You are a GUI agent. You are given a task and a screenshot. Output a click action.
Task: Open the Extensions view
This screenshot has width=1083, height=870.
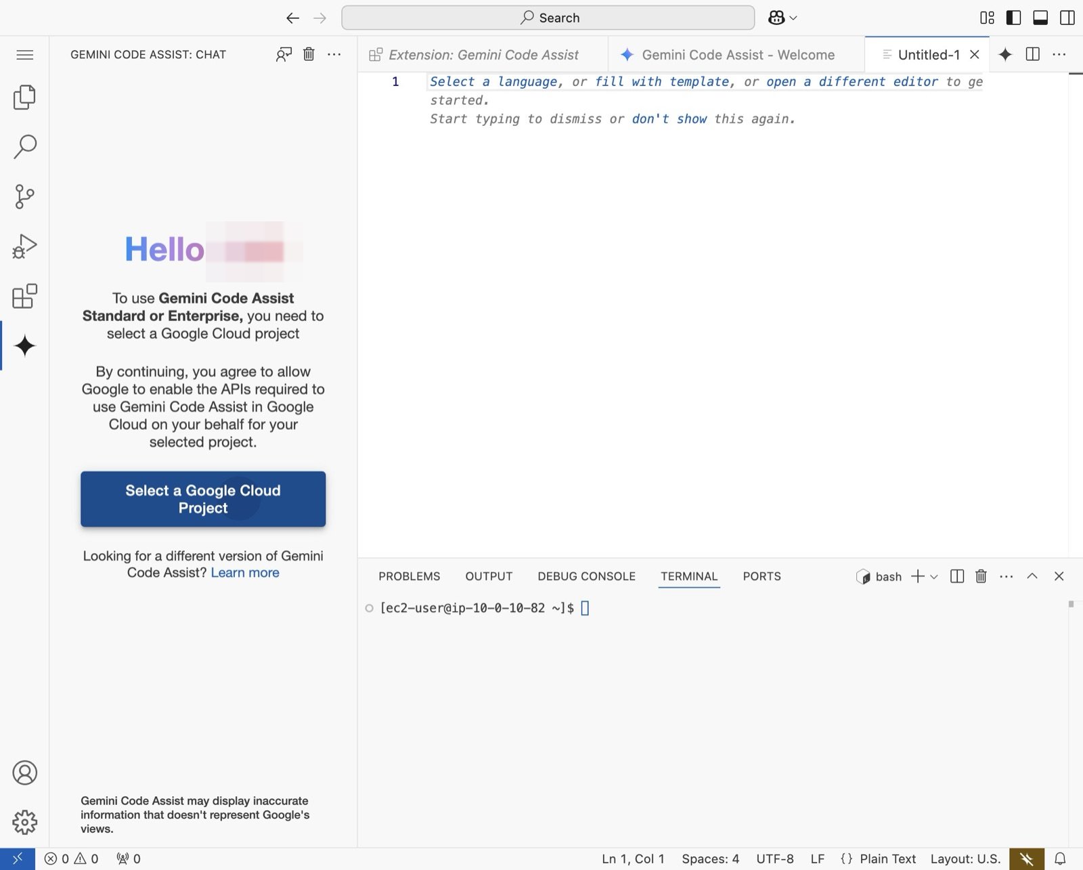click(24, 296)
